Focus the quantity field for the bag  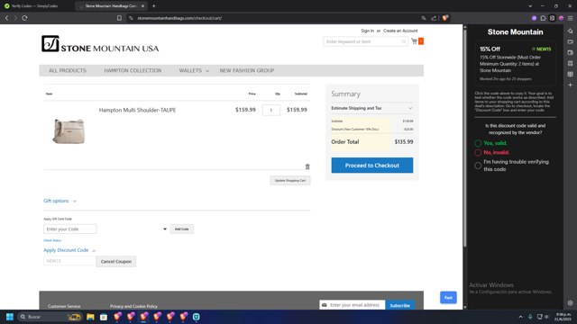271,110
